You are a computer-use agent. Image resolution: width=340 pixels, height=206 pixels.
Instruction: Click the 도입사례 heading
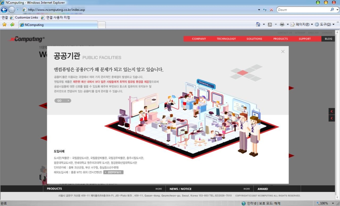59,151
